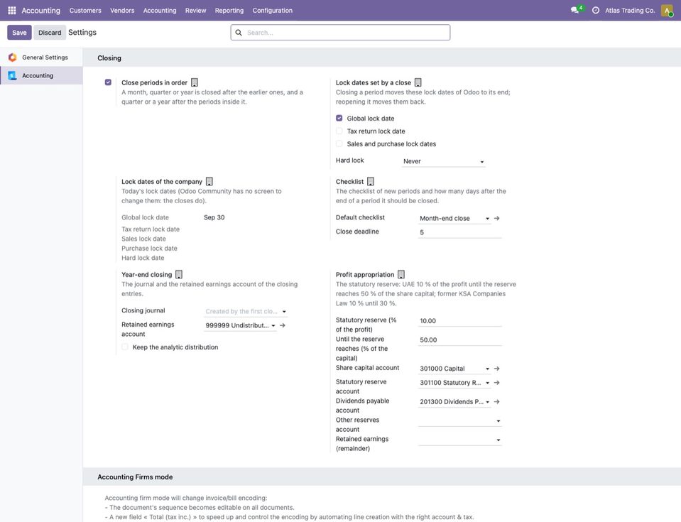Click company icon beside Close periods in order
This screenshot has width=681, height=522.
(195, 82)
